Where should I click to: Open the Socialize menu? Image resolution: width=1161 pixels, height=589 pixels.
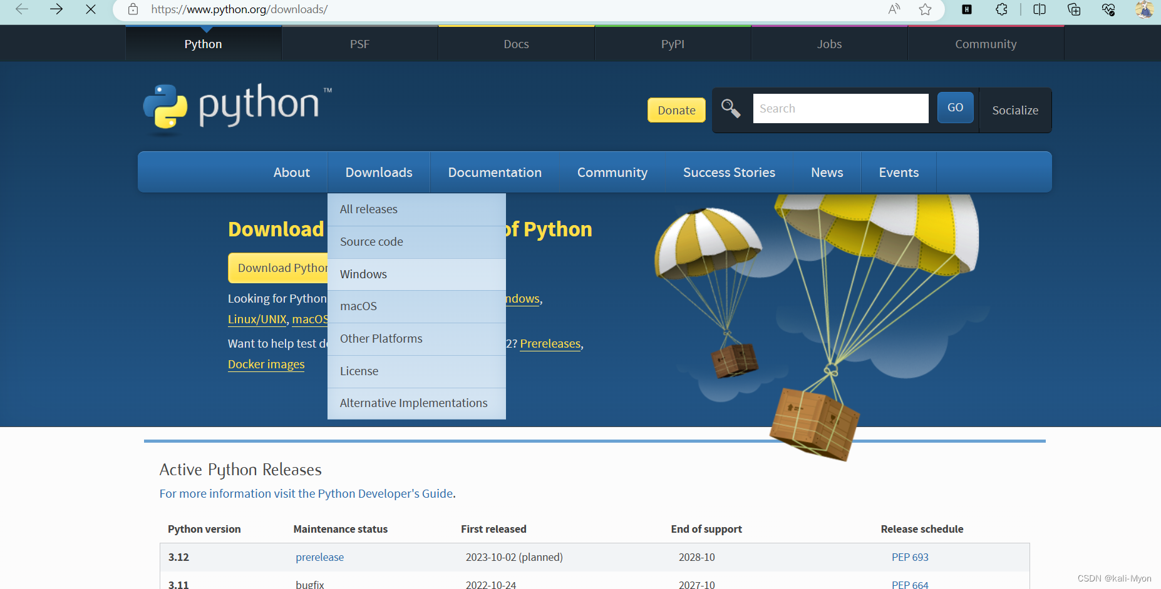pos(1015,110)
